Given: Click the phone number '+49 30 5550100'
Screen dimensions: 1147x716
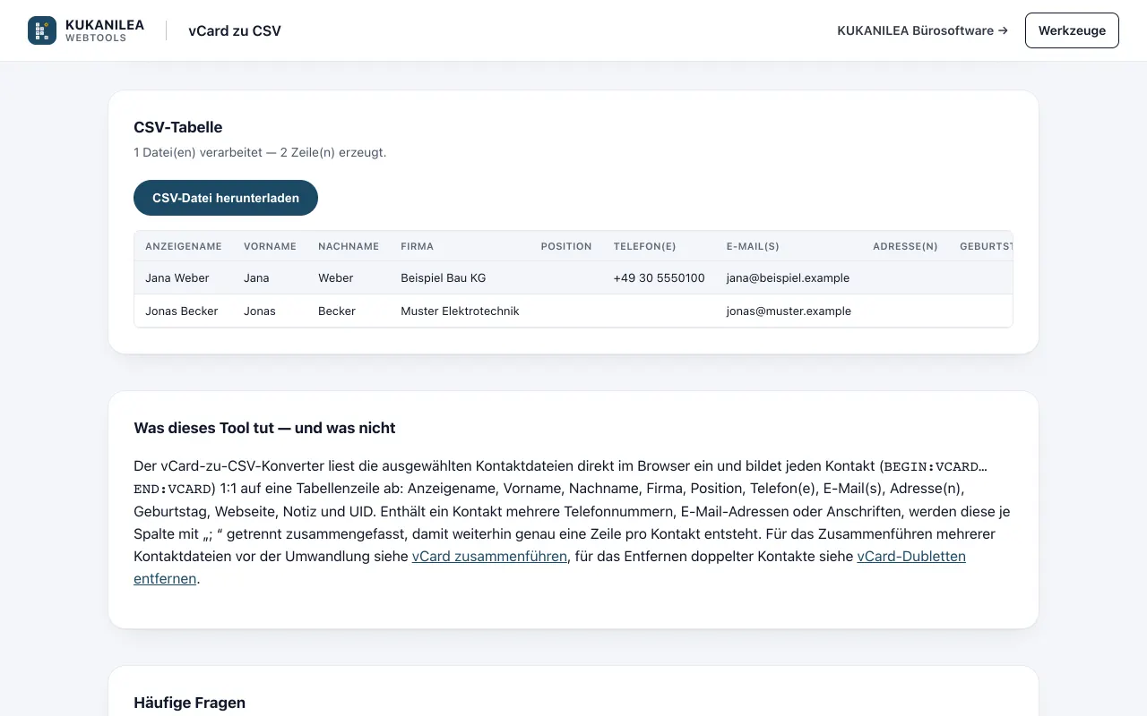Looking at the screenshot, I should [x=660, y=277].
